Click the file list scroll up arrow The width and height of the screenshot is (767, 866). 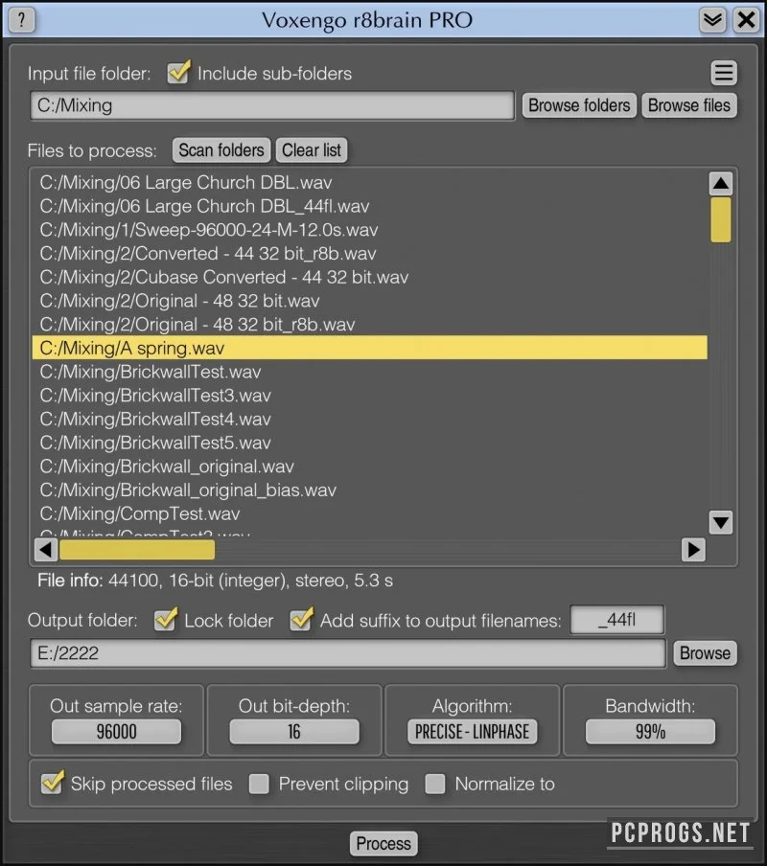721,183
